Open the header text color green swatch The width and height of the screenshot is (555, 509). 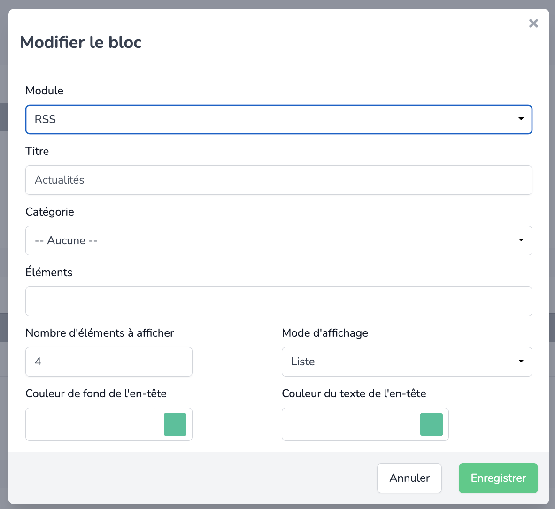click(x=432, y=424)
